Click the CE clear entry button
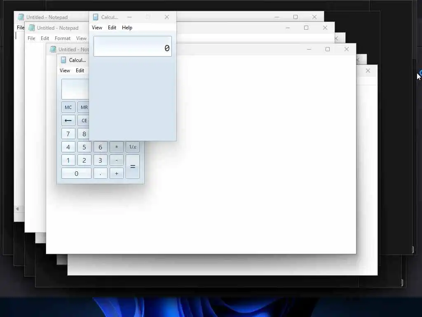Screen dimensions: 422x317 tap(83, 121)
